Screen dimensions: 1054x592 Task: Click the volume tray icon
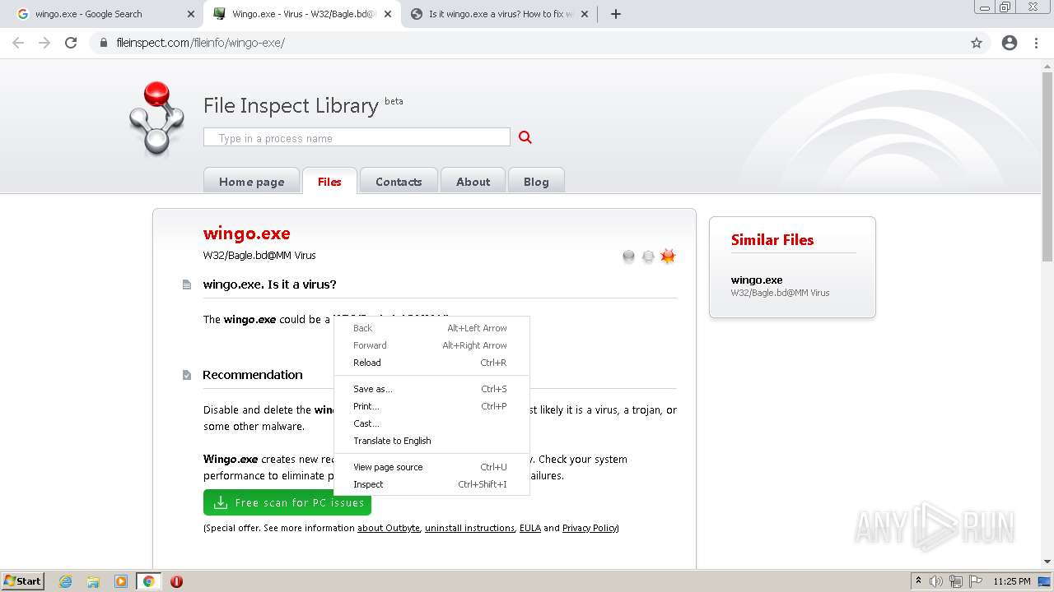pyautogui.click(x=936, y=581)
